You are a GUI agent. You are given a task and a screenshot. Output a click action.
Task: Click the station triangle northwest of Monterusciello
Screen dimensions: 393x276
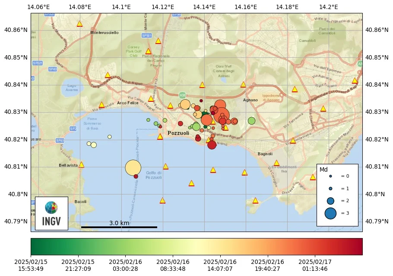pyautogui.click(x=79, y=24)
